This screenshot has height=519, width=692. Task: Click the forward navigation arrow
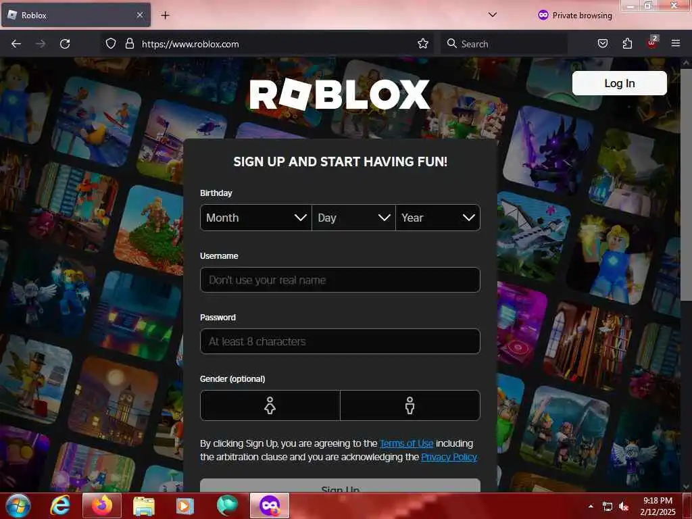pos(40,44)
